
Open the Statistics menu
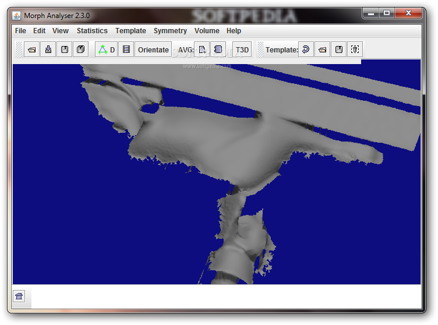pos(92,31)
